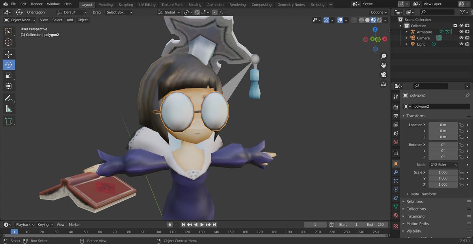Viewport: 473px width, 244px height.
Task: Open the Tool properties tab
Action: tap(396, 97)
